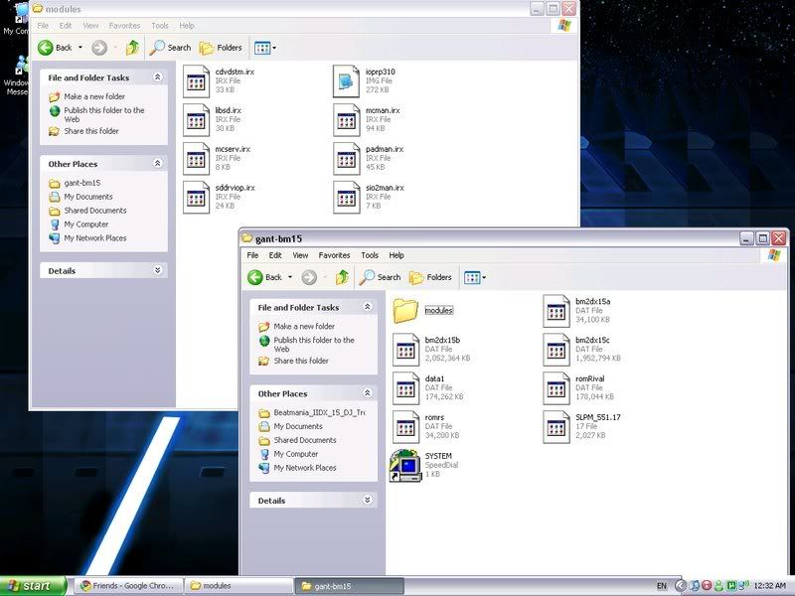Open Back history dropdown arrow in modules window

80,48
